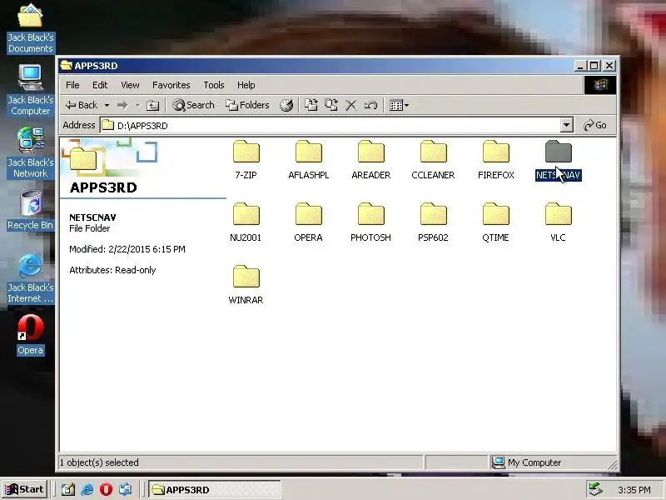Open the Forward history dropdown arrow
This screenshot has height=500, width=666.
(x=137, y=105)
